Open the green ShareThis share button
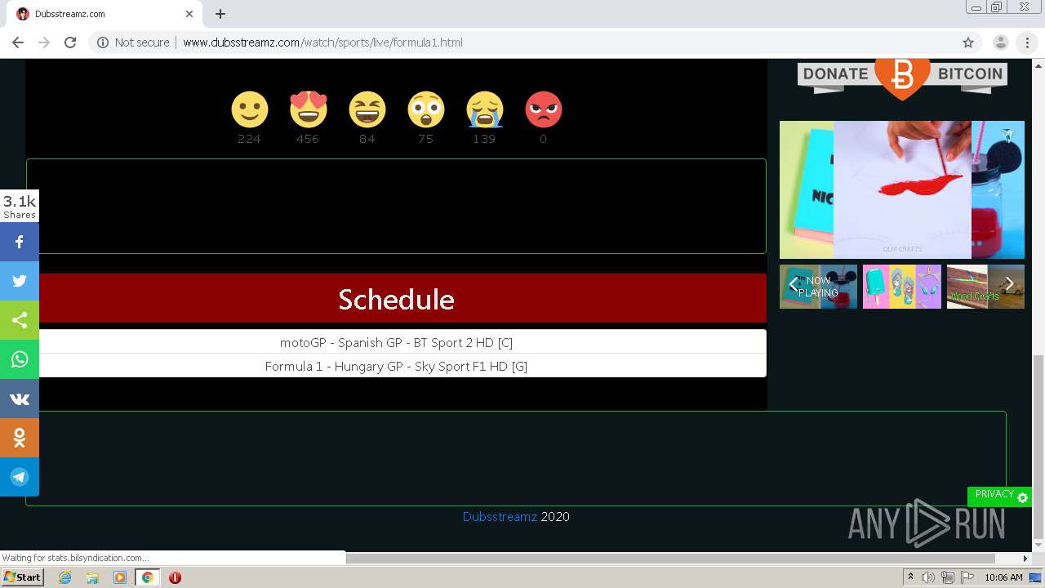 click(20, 320)
